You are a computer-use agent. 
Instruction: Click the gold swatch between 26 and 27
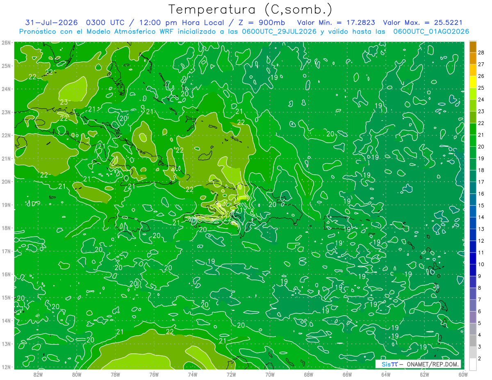point(473,70)
